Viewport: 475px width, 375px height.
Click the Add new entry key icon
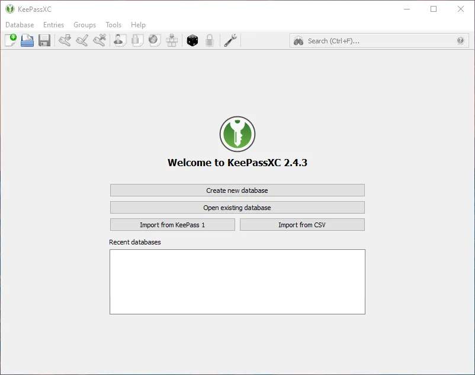(x=65, y=40)
